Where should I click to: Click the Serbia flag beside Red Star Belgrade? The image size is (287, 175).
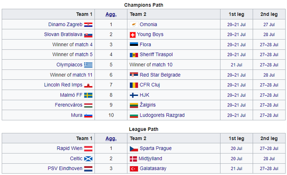tap(133, 75)
